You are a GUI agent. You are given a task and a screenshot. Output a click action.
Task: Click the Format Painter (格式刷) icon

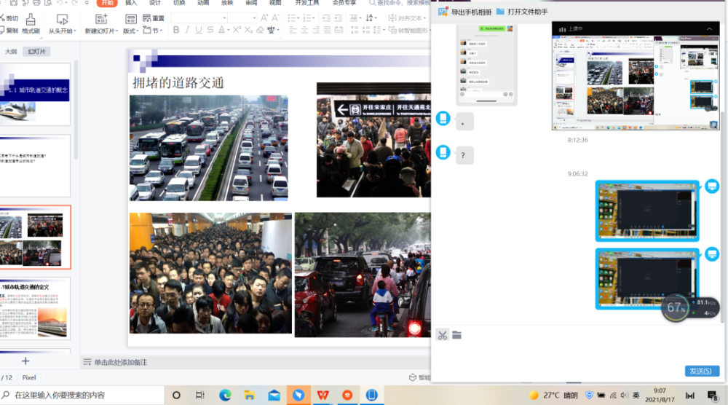pos(31,20)
